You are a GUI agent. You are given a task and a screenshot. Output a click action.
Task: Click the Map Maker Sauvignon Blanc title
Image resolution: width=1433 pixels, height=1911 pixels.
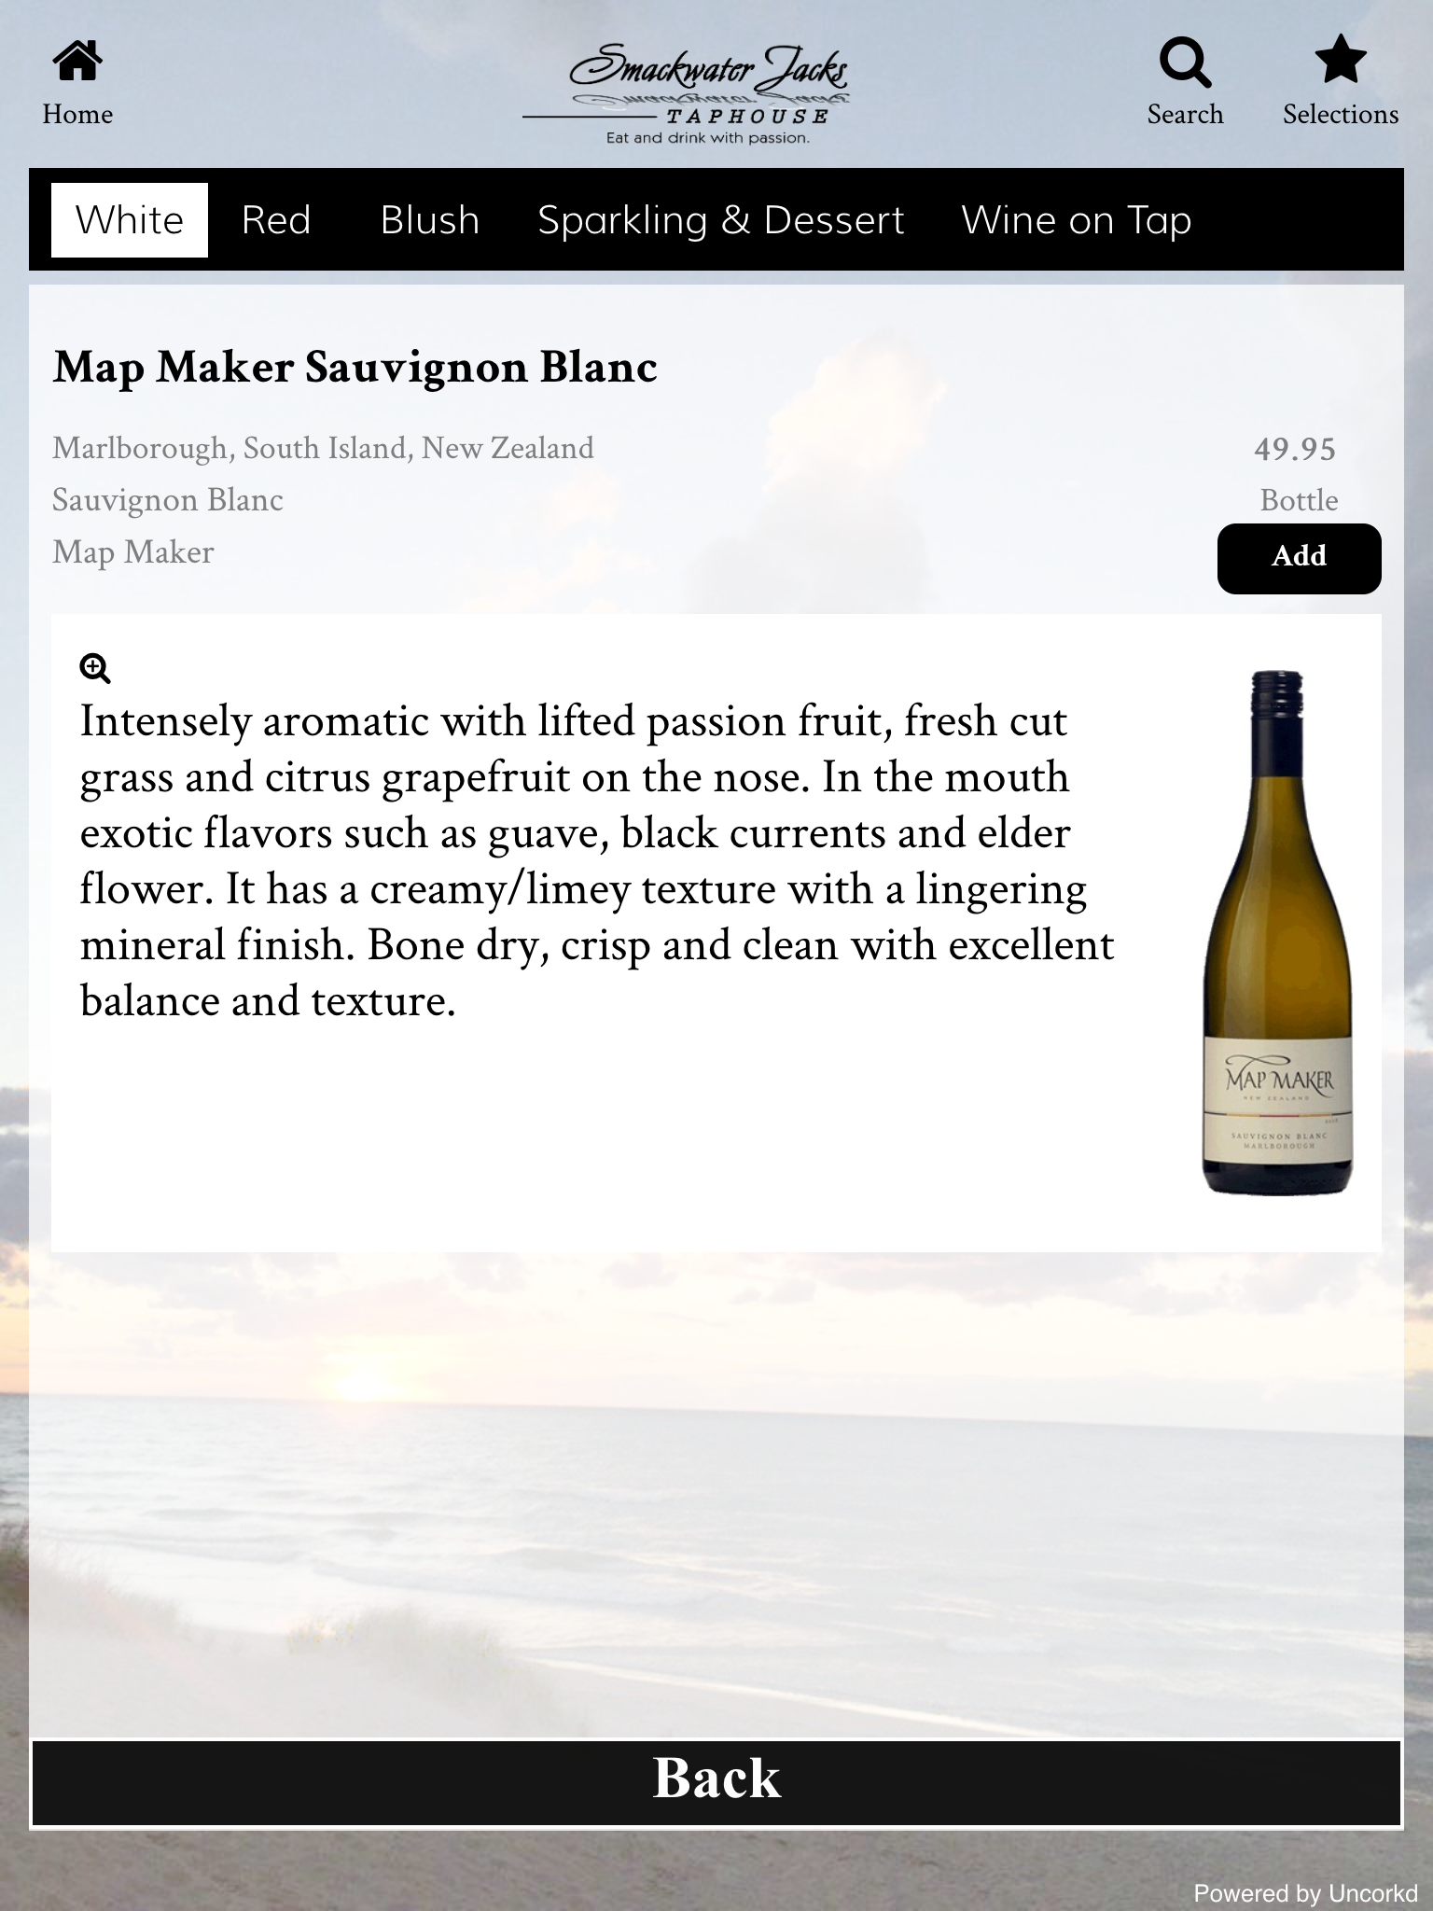(x=355, y=368)
